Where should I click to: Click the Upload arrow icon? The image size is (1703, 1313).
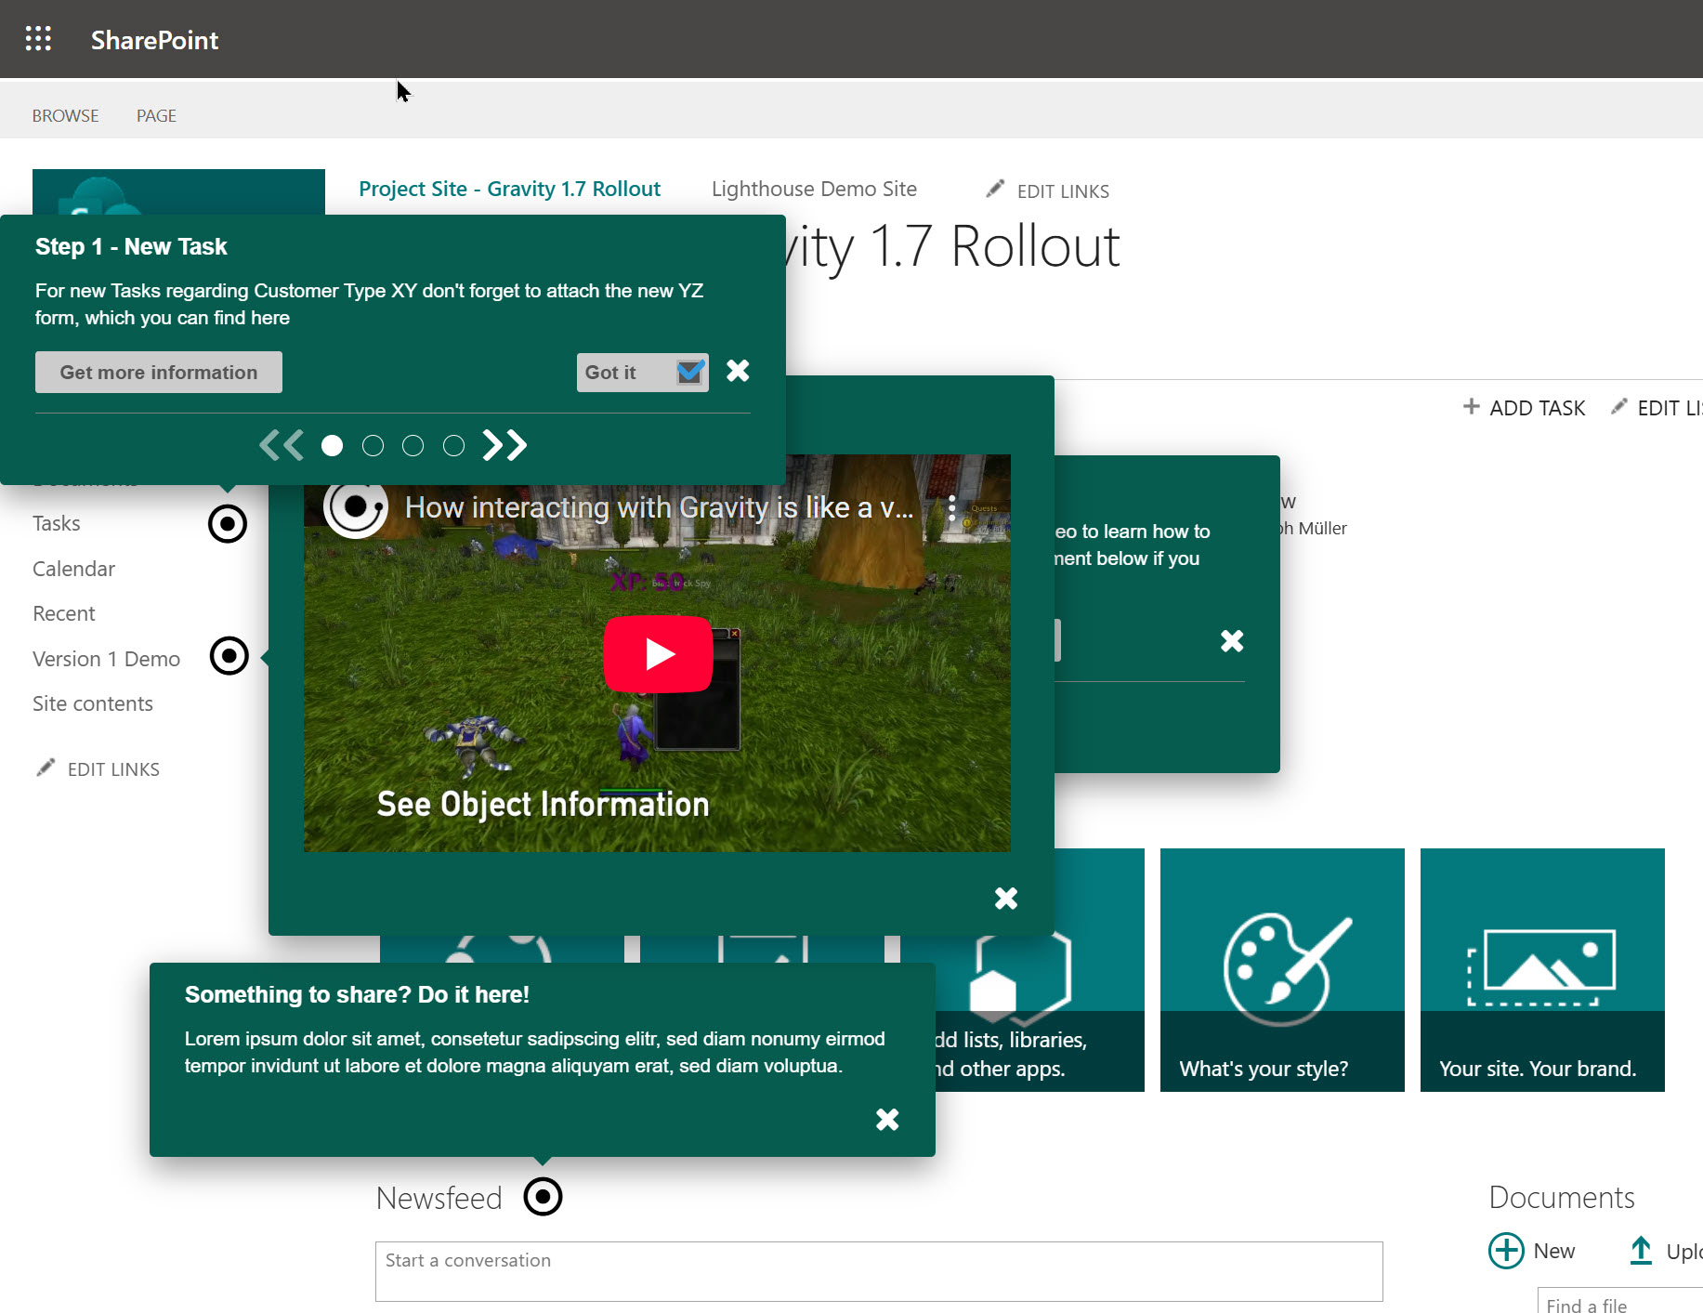1642,1251
